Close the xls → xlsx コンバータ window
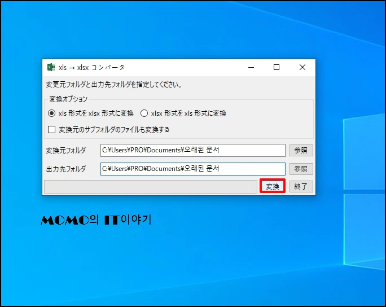Viewport: 386px width, 307px height. pyautogui.click(x=302, y=67)
